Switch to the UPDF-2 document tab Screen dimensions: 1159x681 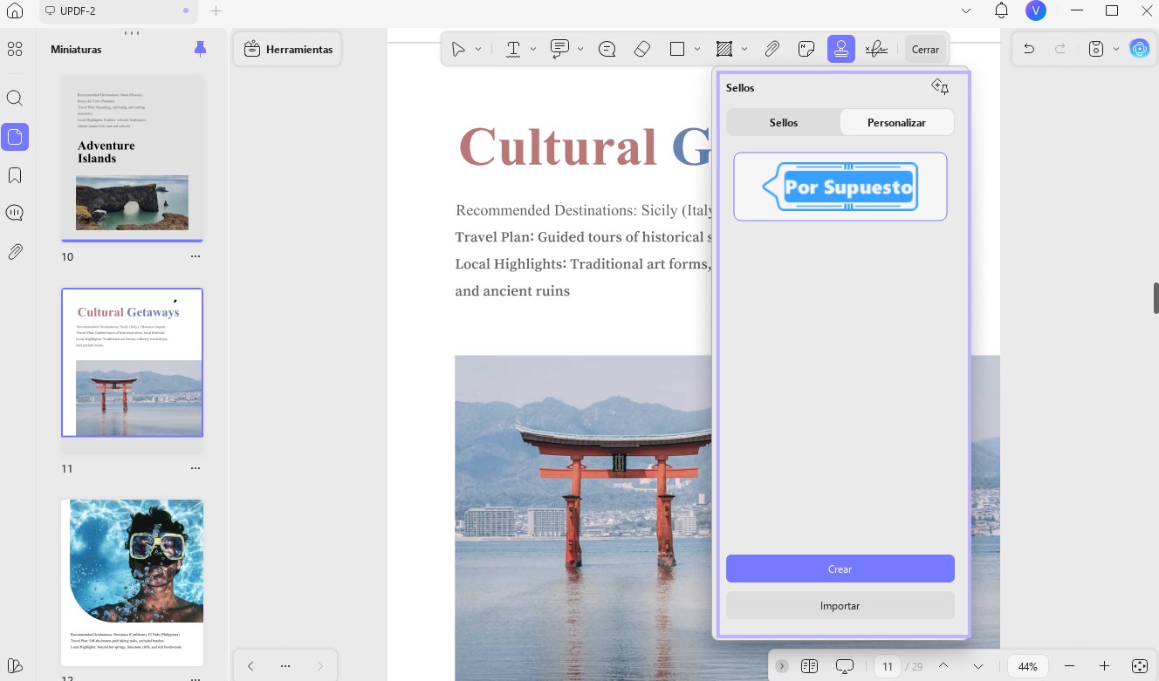coord(117,10)
